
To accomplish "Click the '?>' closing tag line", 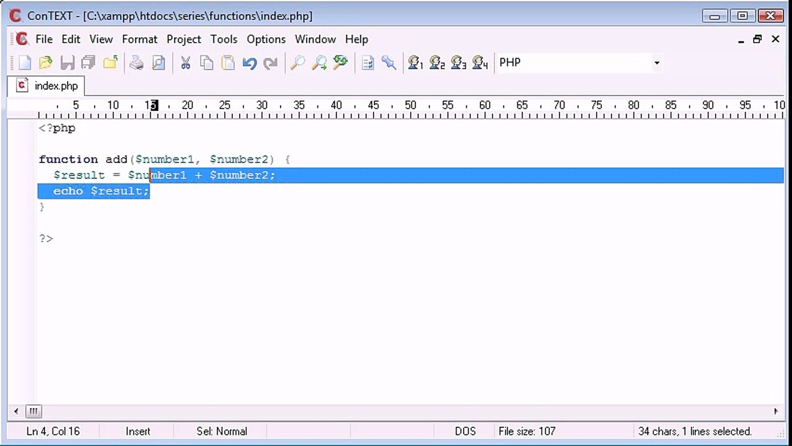I will pyautogui.click(x=46, y=238).
